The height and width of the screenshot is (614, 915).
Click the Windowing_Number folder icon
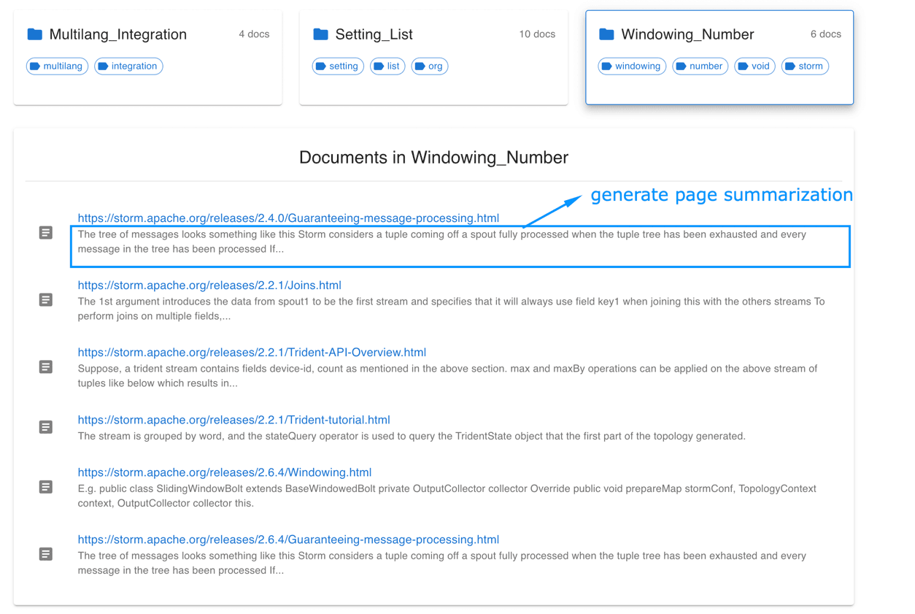[x=606, y=34]
